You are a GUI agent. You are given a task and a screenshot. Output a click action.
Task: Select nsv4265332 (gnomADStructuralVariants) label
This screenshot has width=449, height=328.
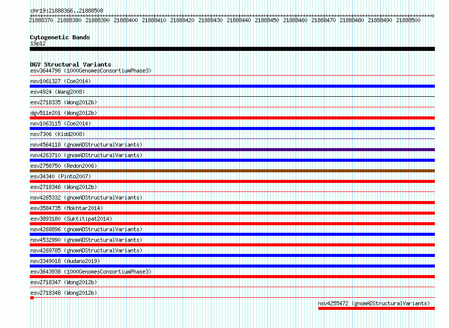(x=86, y=198)
